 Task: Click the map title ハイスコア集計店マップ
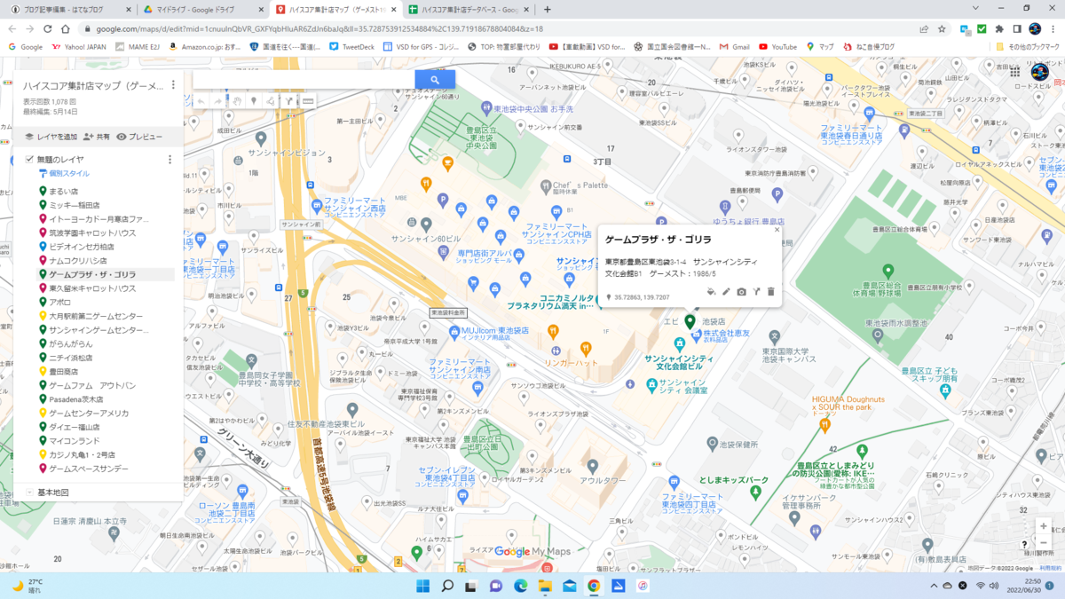click(93, 86)
